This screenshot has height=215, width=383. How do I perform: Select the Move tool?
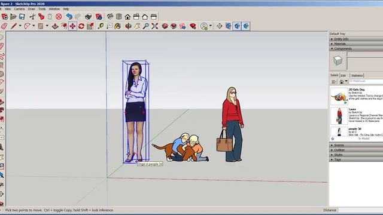72,26
